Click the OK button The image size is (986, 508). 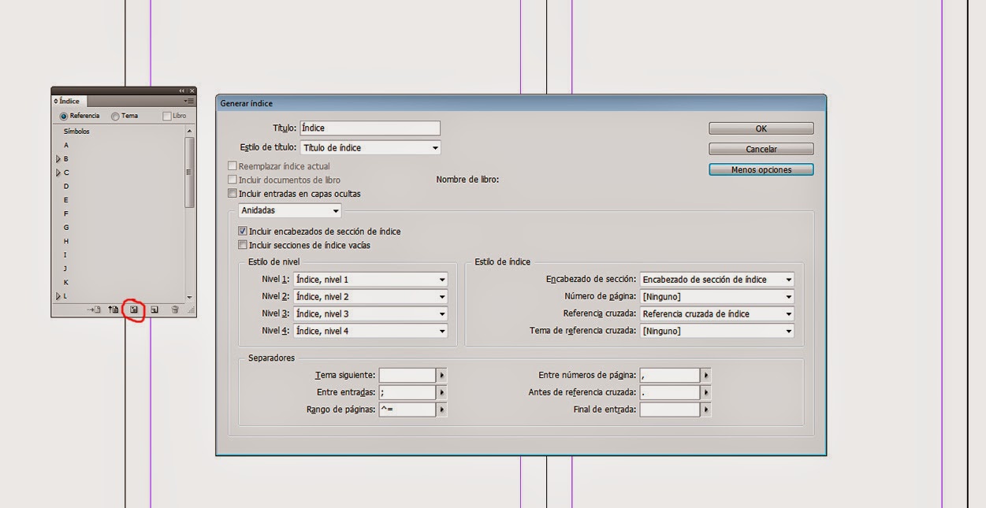tap(761, 128)
